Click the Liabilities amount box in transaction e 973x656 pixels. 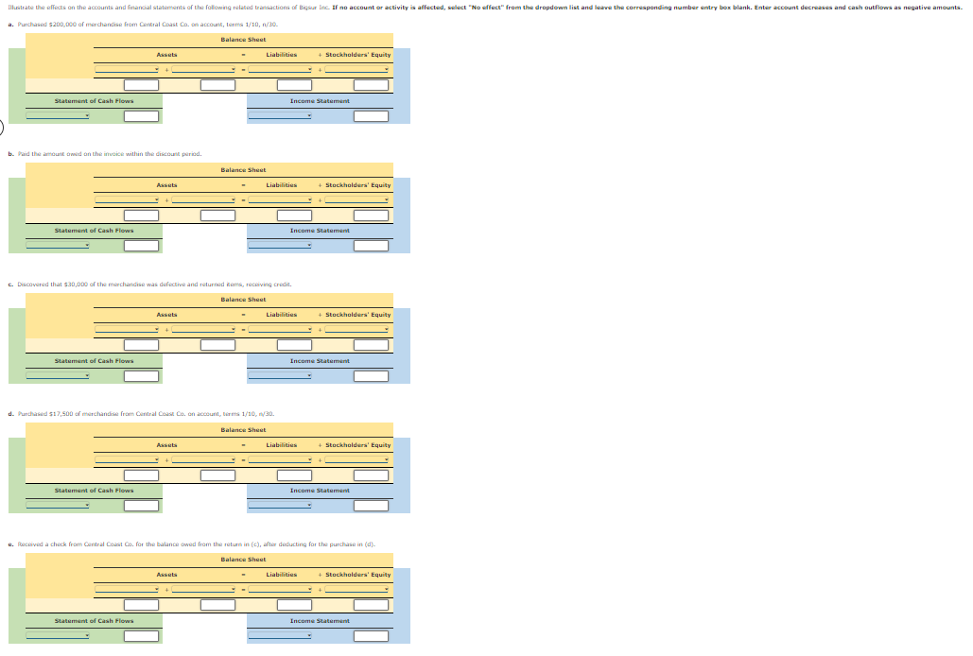pos(295,604)
